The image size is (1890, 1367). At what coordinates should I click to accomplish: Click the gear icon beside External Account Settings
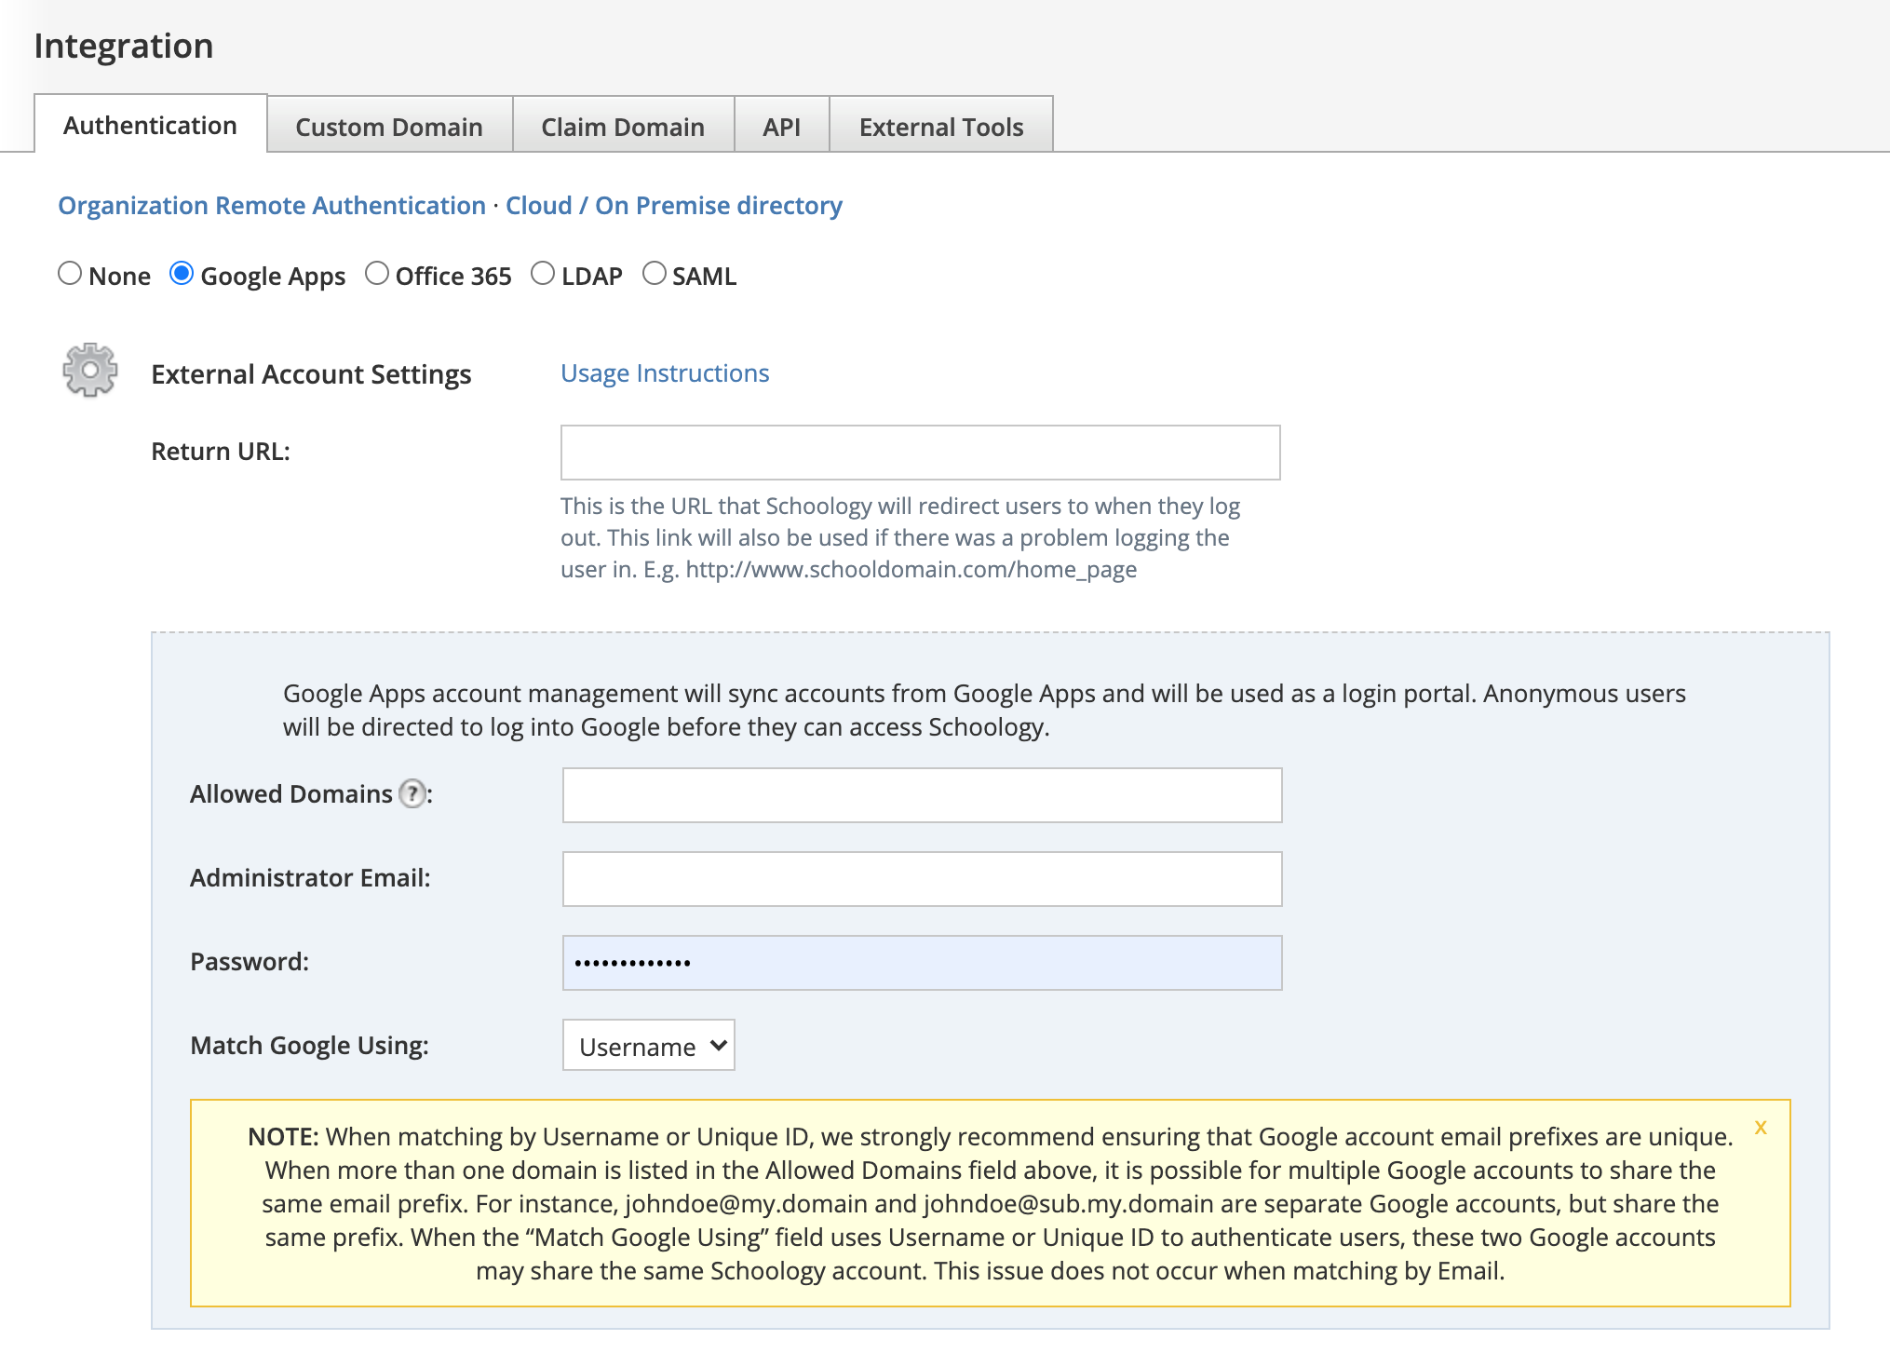89,371
